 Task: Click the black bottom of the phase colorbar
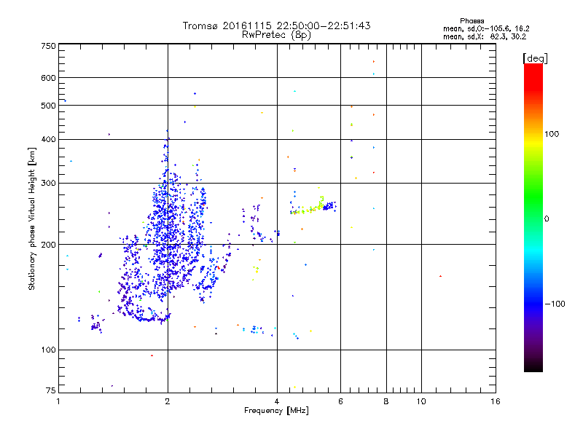tap(533, 368)
